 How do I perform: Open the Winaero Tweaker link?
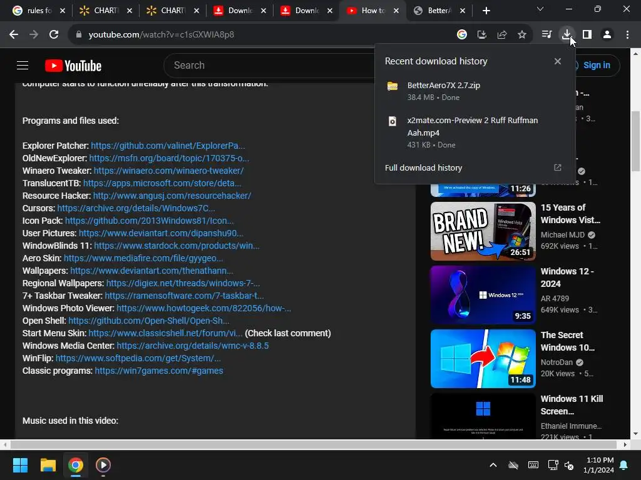coord(168,171)
